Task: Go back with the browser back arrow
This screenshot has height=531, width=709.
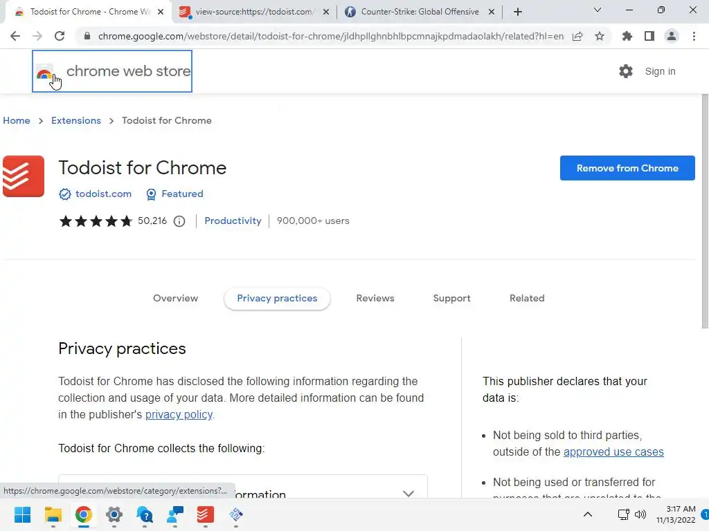Action: pyautogui.click(x=15, y=36)
